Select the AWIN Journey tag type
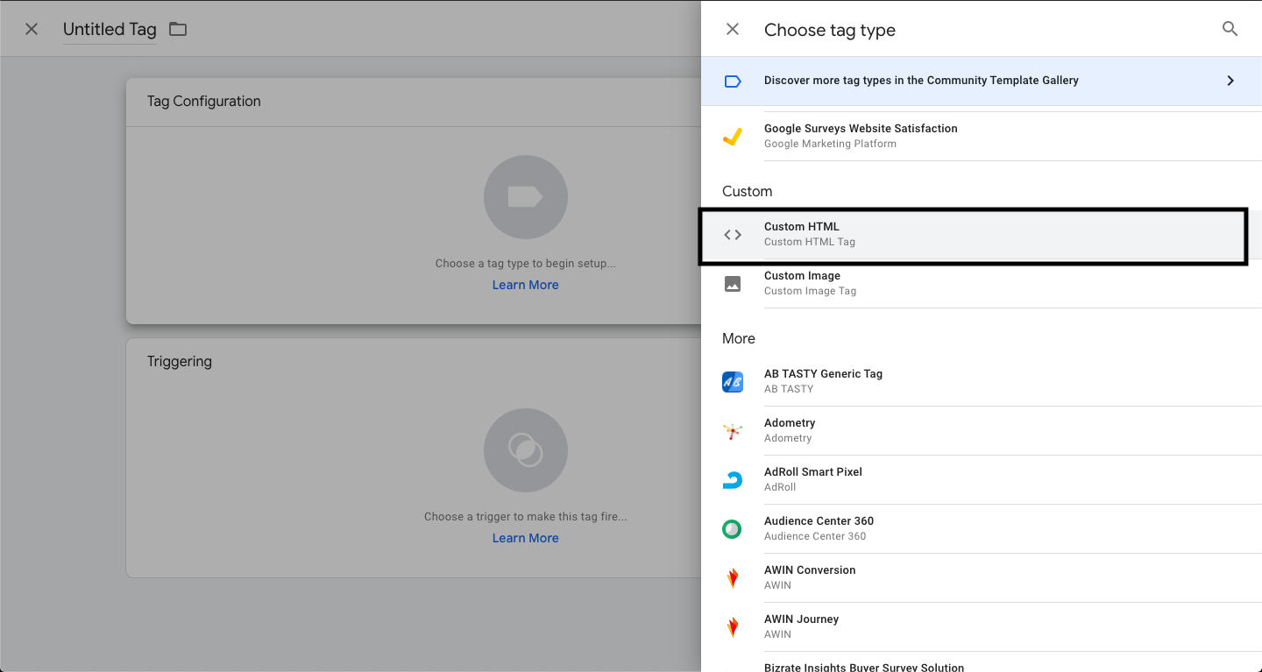This screenshot has height=672, width=1262. [801, 619]
